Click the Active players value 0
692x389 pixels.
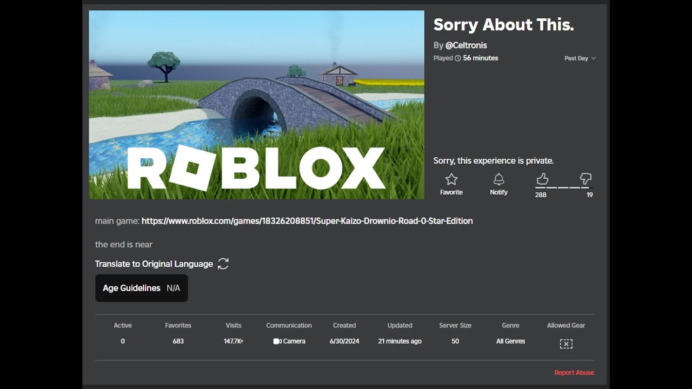pos(123,341)
